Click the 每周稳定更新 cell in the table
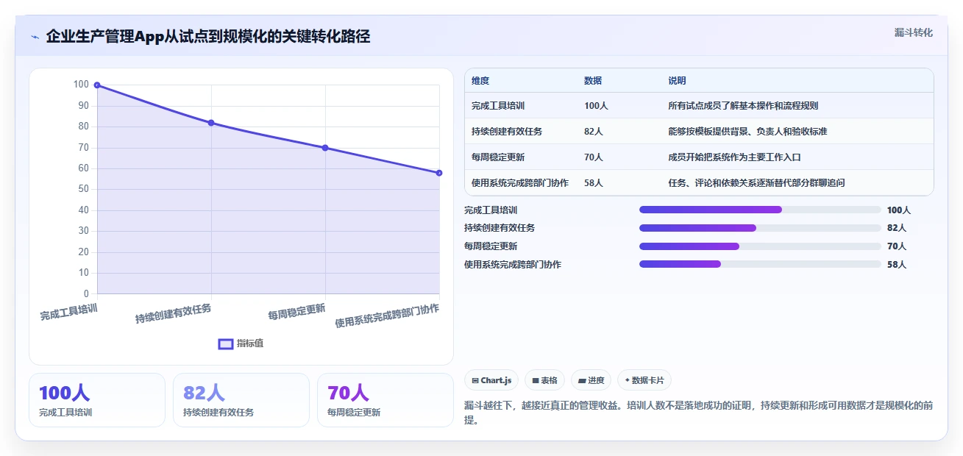 click(498, 157)
